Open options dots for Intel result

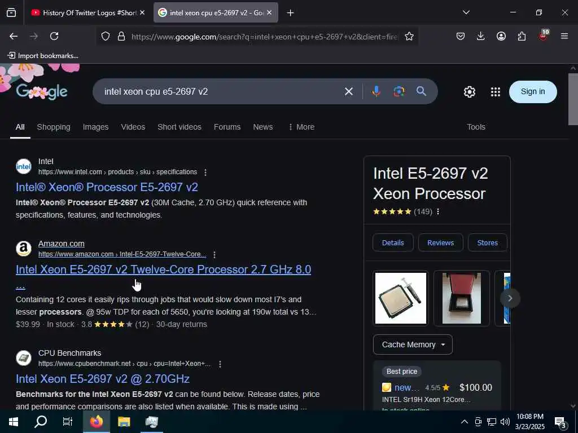pos(205,173)
